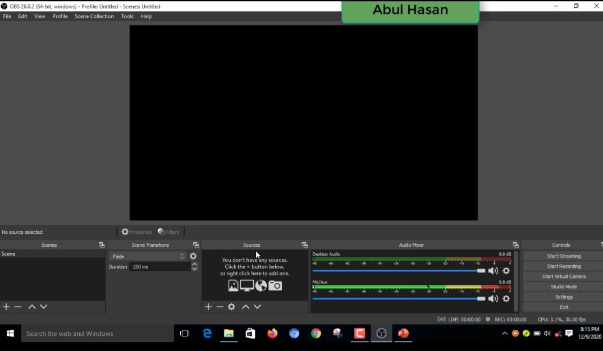Remove selected scene with minus button
The image size is (603, 351).
click(x=18, y=307)
